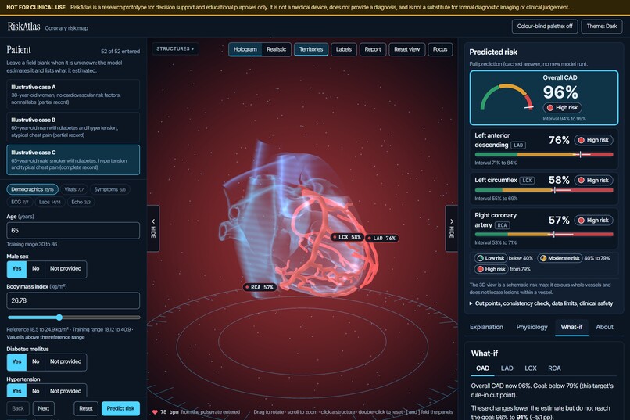Open the Demographics 15/15 section
This screenshot has height=420, width=630.
[32, 189]
